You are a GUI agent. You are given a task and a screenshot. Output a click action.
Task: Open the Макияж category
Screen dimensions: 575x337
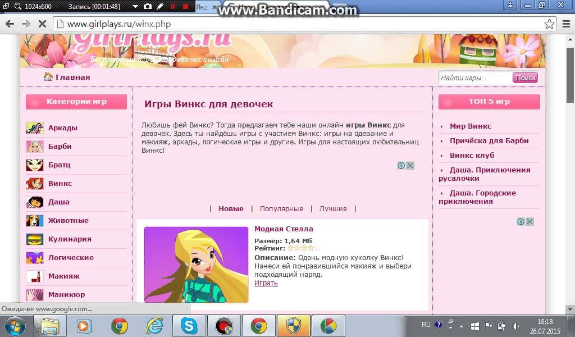pos(64,276)
